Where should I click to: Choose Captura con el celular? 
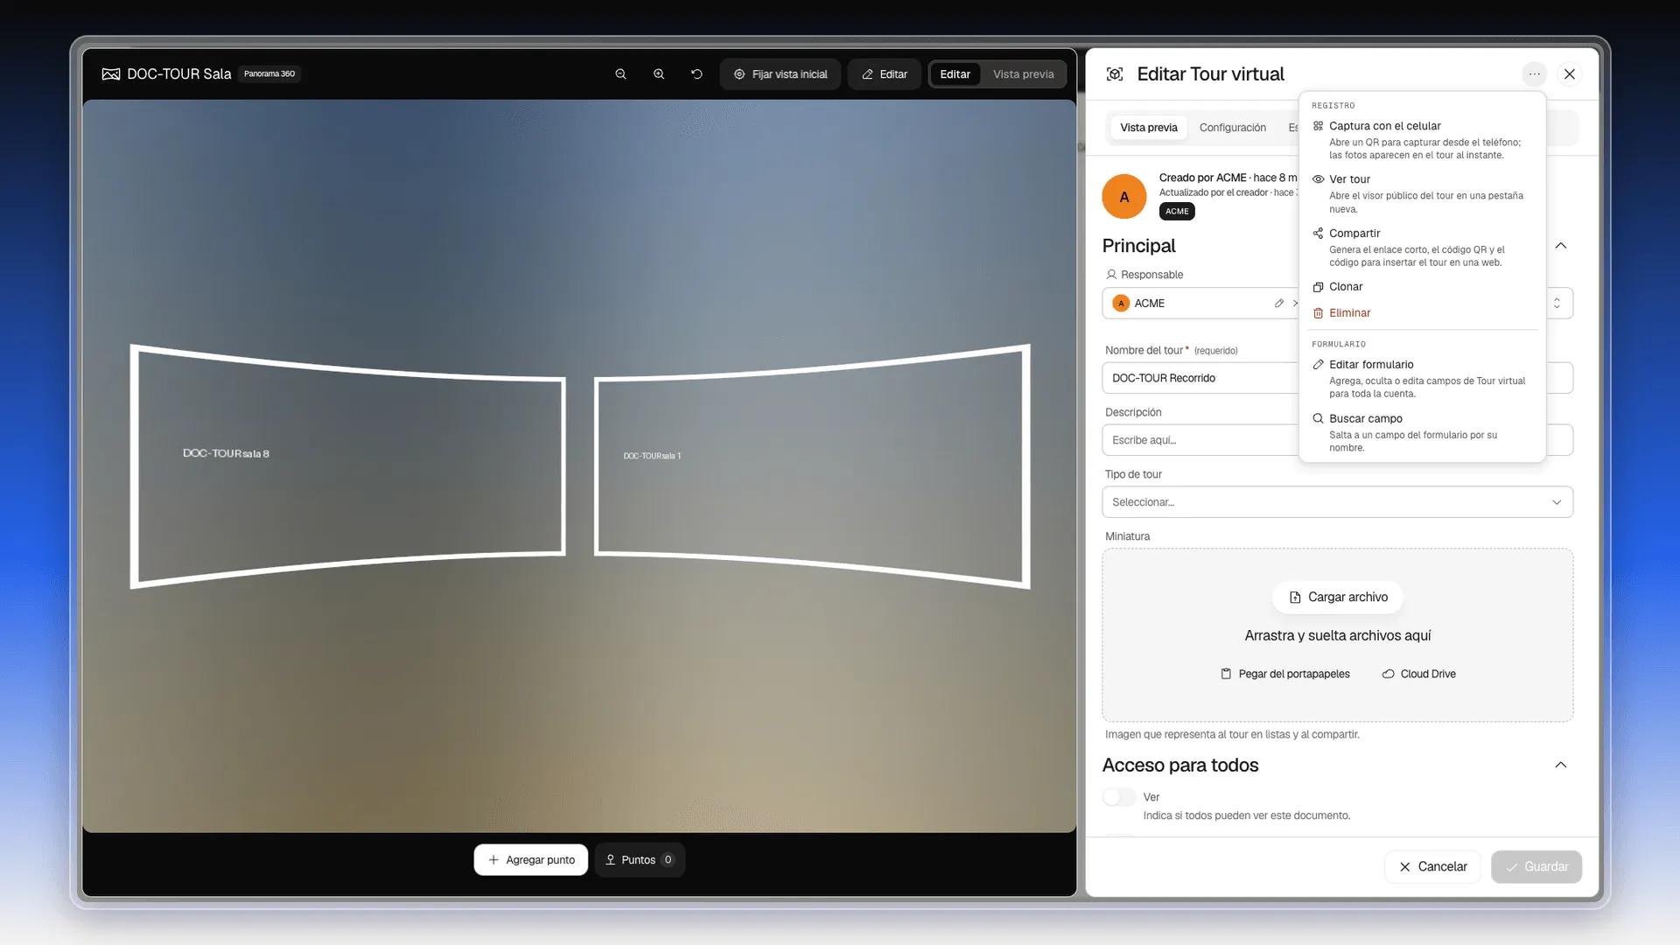1423,140
